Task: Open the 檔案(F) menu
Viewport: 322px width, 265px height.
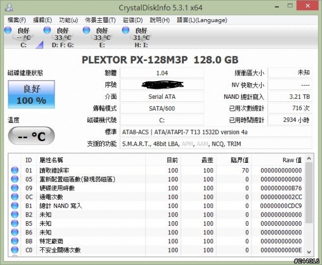Action: coord(17,20)
